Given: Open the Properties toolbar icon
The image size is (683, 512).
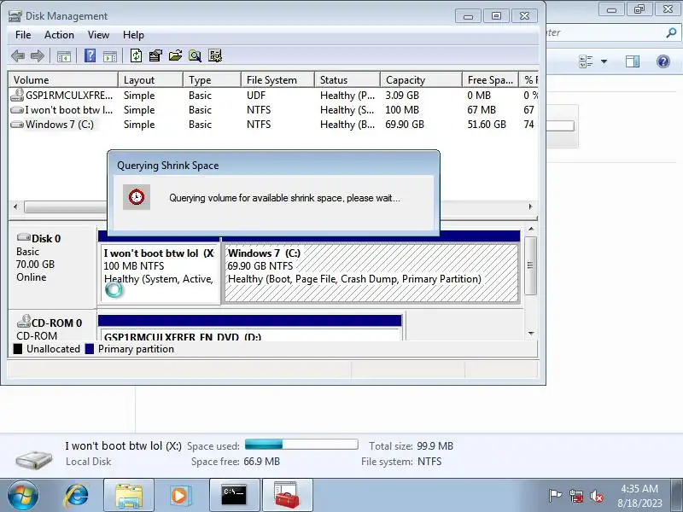Looking at the screenshot, I should [155, 55].
